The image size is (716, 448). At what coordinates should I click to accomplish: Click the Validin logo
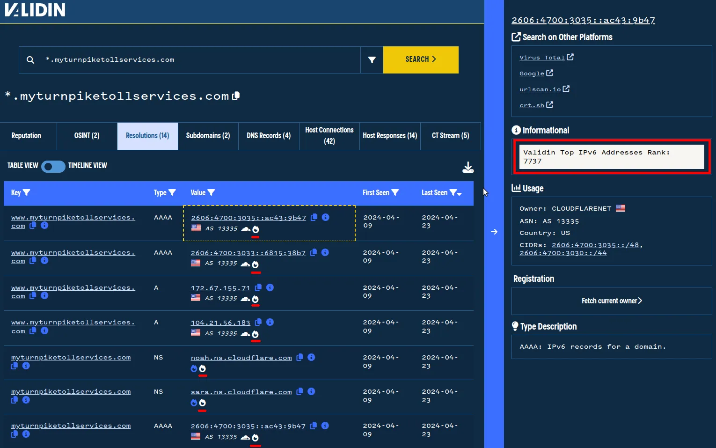point(35,10)
